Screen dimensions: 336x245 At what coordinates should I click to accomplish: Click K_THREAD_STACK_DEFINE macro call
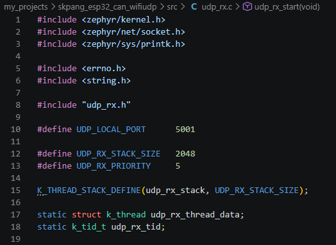click(89, 190)
